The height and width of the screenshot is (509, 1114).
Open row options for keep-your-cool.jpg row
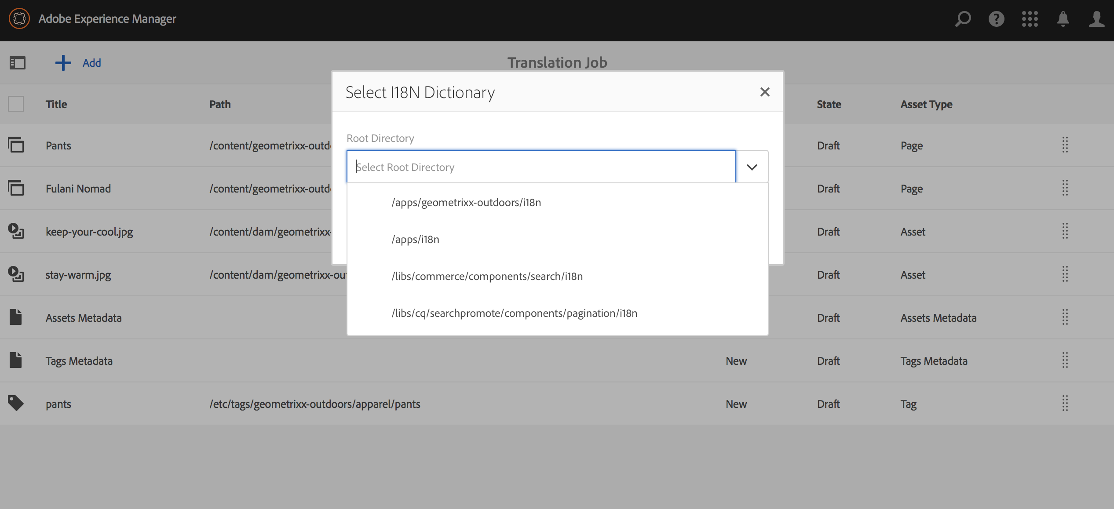coord(1065,231)
